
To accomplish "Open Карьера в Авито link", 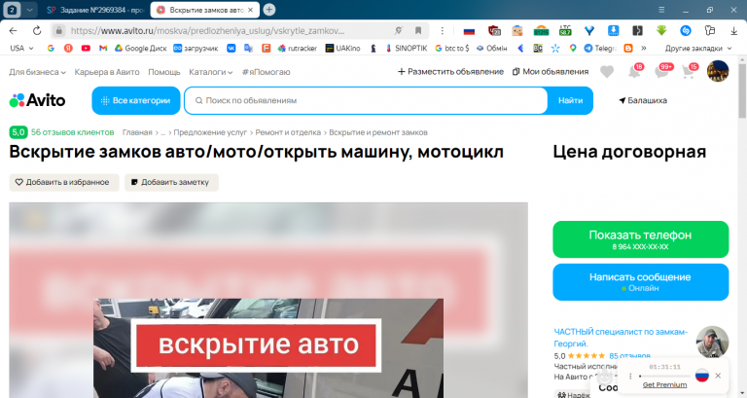I will pos(107,72).
